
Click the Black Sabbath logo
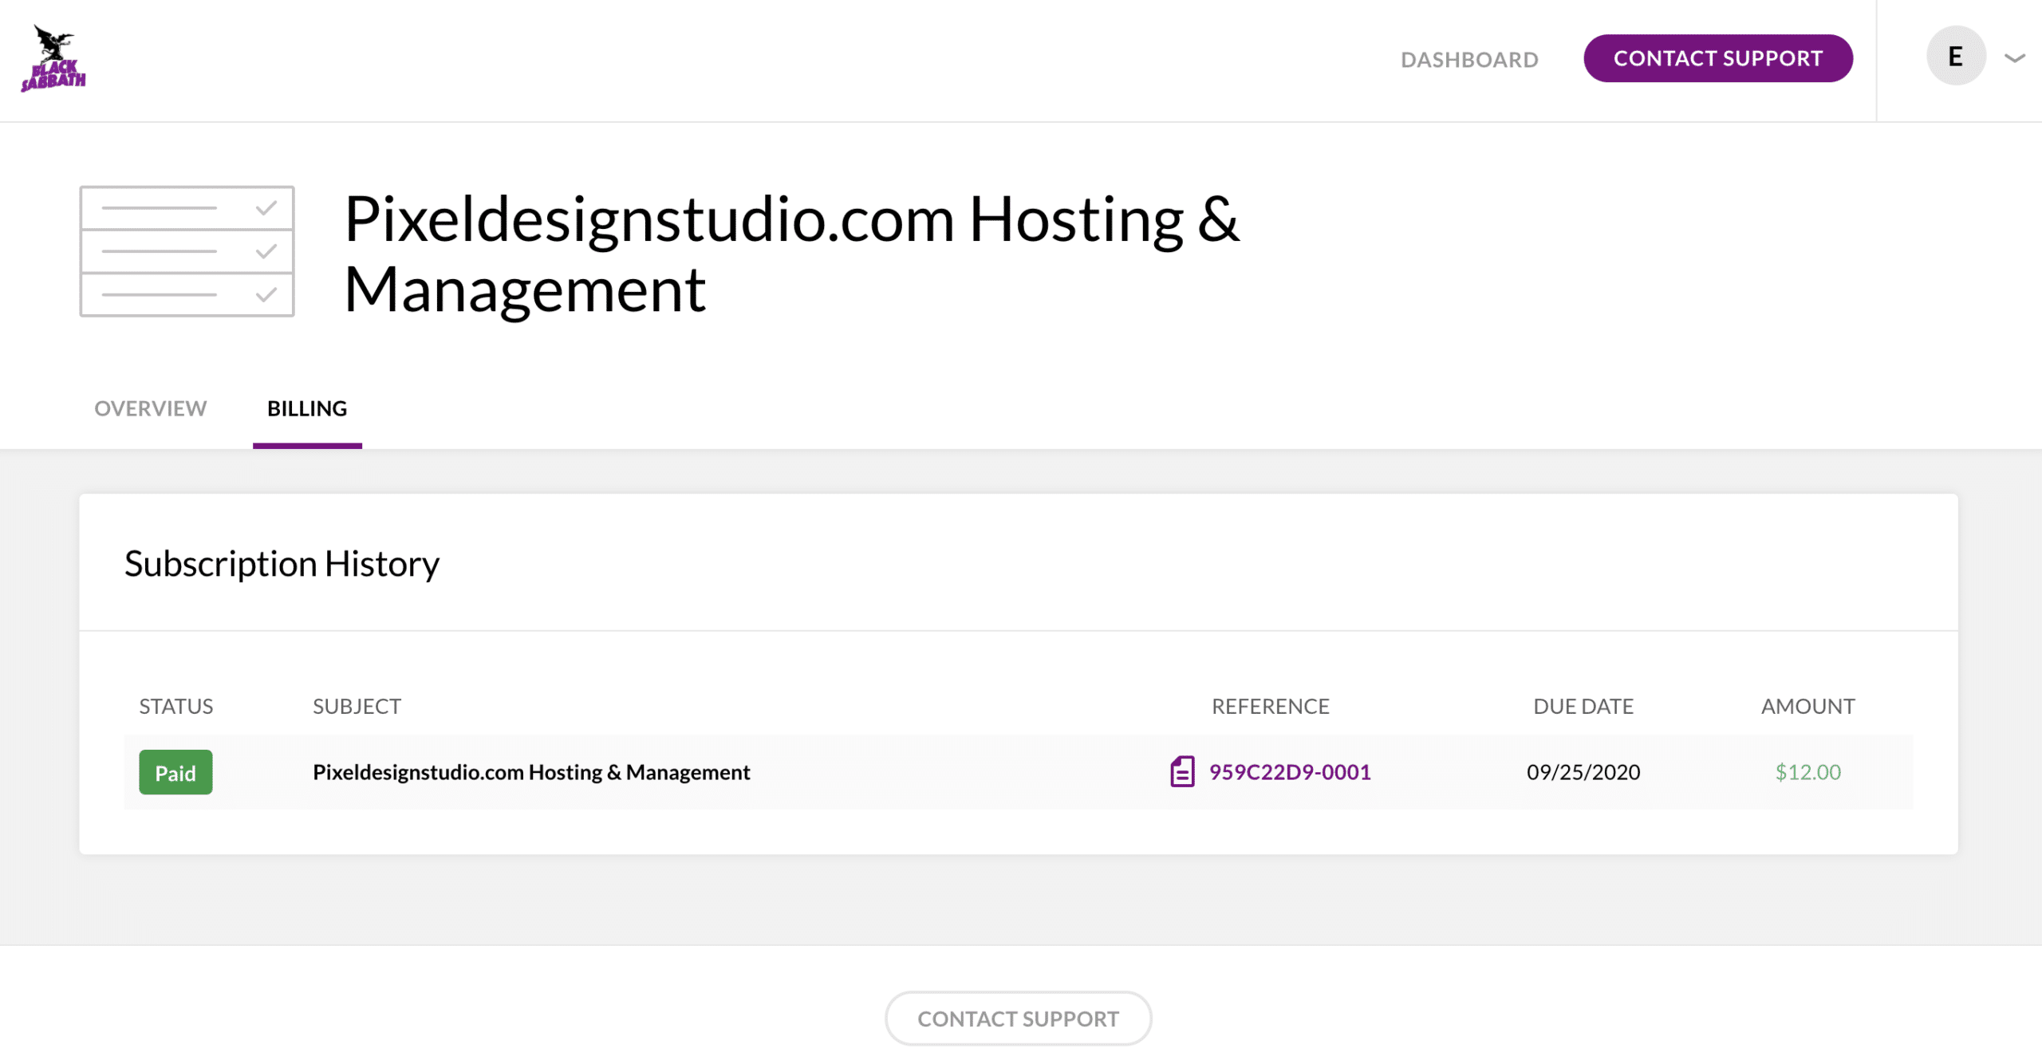(53, 59)
